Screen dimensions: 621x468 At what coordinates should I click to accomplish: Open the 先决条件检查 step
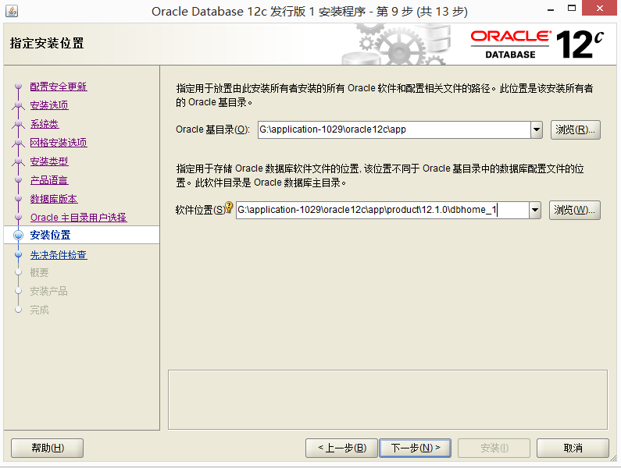(x=59, y=255)
